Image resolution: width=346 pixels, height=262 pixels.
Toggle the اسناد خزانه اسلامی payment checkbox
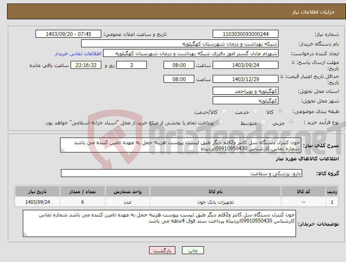point(220,121)
